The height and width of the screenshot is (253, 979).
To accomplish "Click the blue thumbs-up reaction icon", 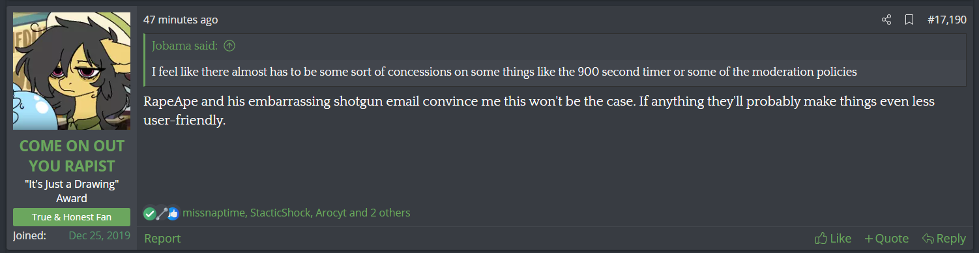I will (173, 213).
